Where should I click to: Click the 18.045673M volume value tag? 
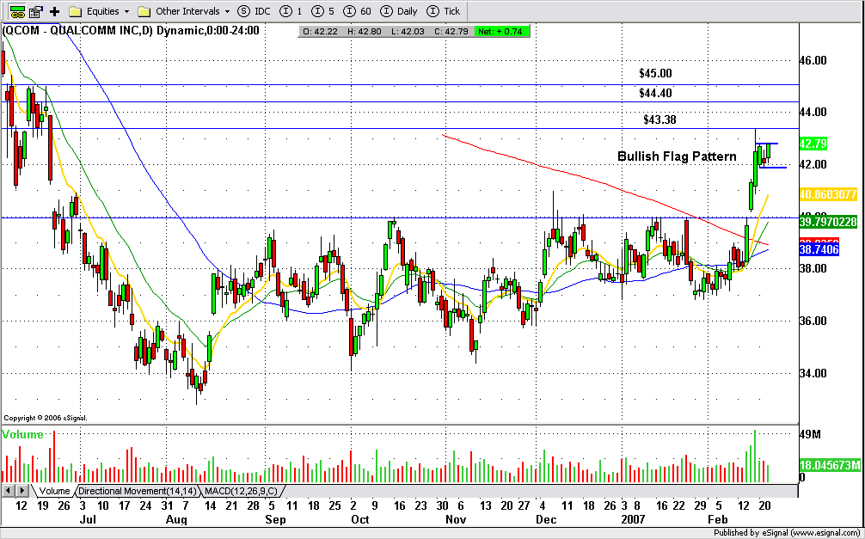coord(830,466)
